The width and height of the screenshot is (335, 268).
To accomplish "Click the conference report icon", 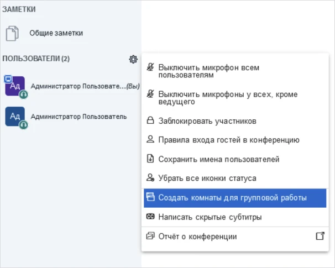I will [150, 236].
